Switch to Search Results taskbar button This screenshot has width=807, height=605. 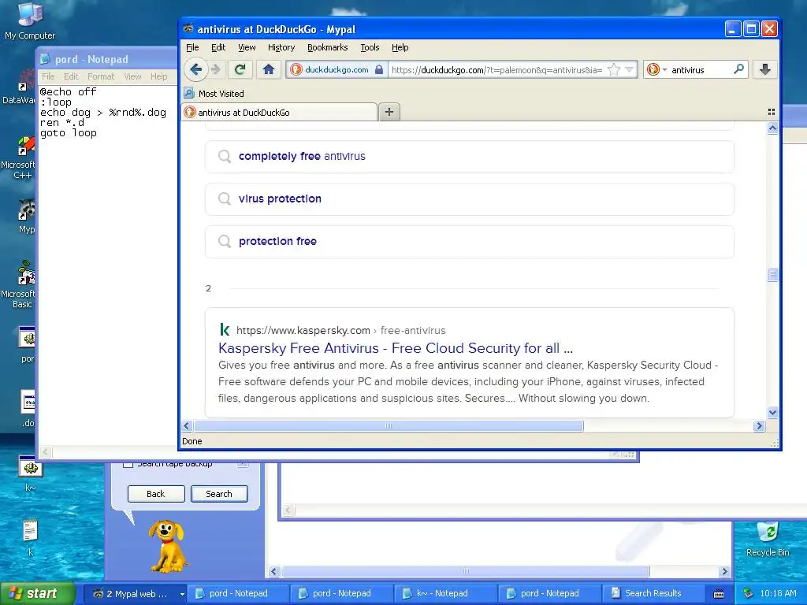pyautogui.click(x=652, y=594)
